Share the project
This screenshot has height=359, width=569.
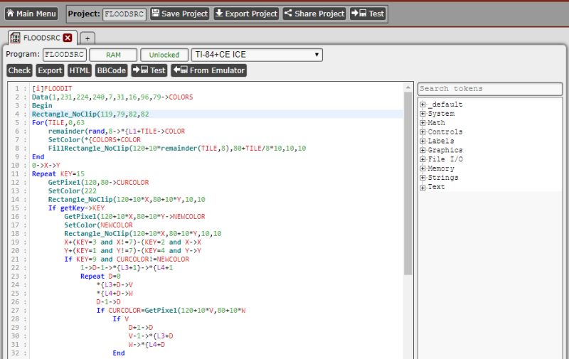click(x=314, y=14)
